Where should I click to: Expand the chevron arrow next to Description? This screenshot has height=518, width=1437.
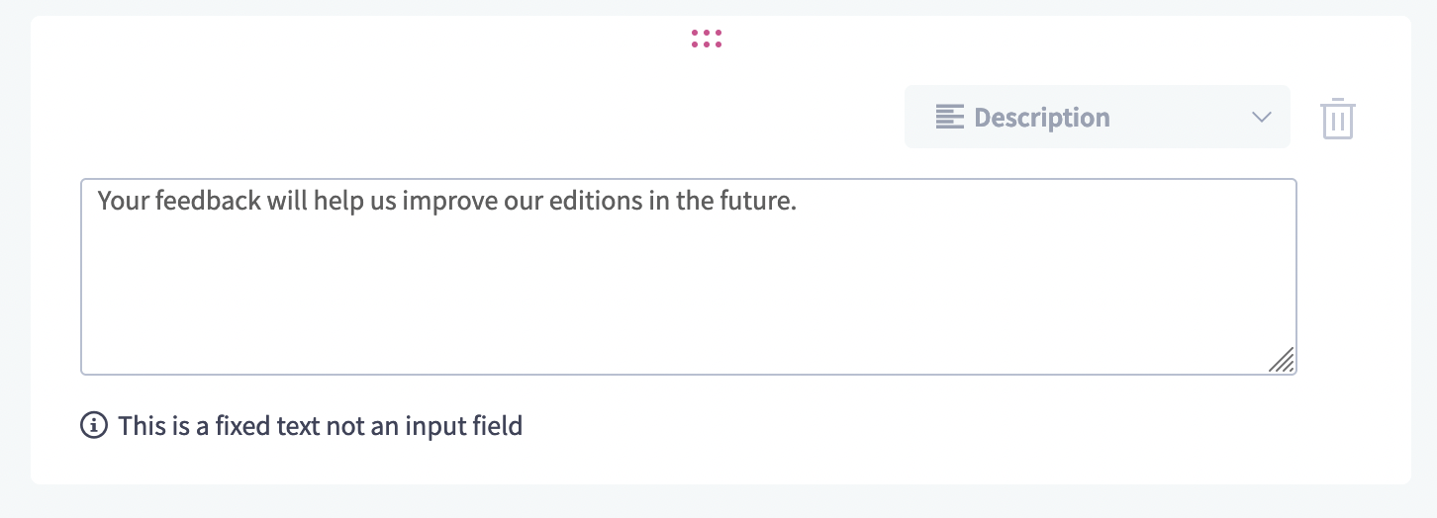[x=1261, y=117]
